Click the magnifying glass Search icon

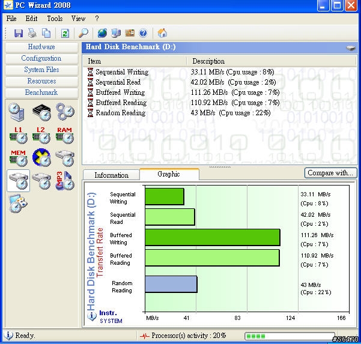pyautogui.click(x=83, y=33)
